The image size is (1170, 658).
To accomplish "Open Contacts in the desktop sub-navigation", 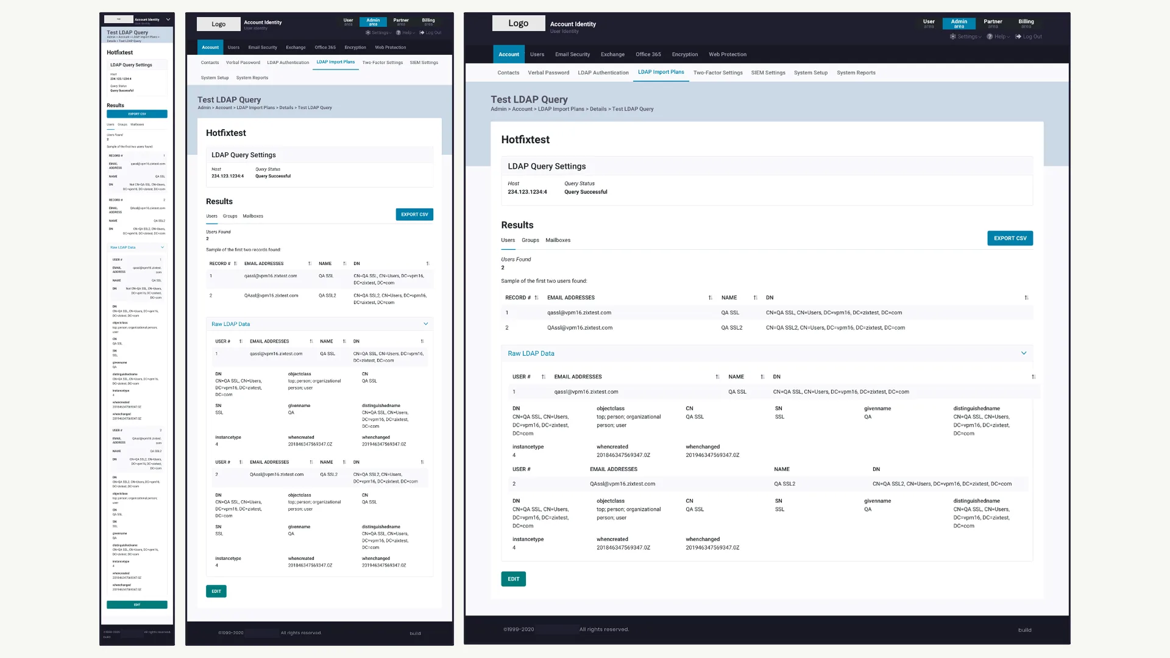I will (508, 73).
